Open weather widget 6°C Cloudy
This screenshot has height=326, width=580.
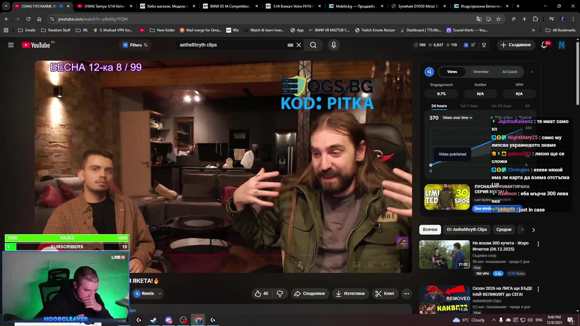(x=469, y=320)
